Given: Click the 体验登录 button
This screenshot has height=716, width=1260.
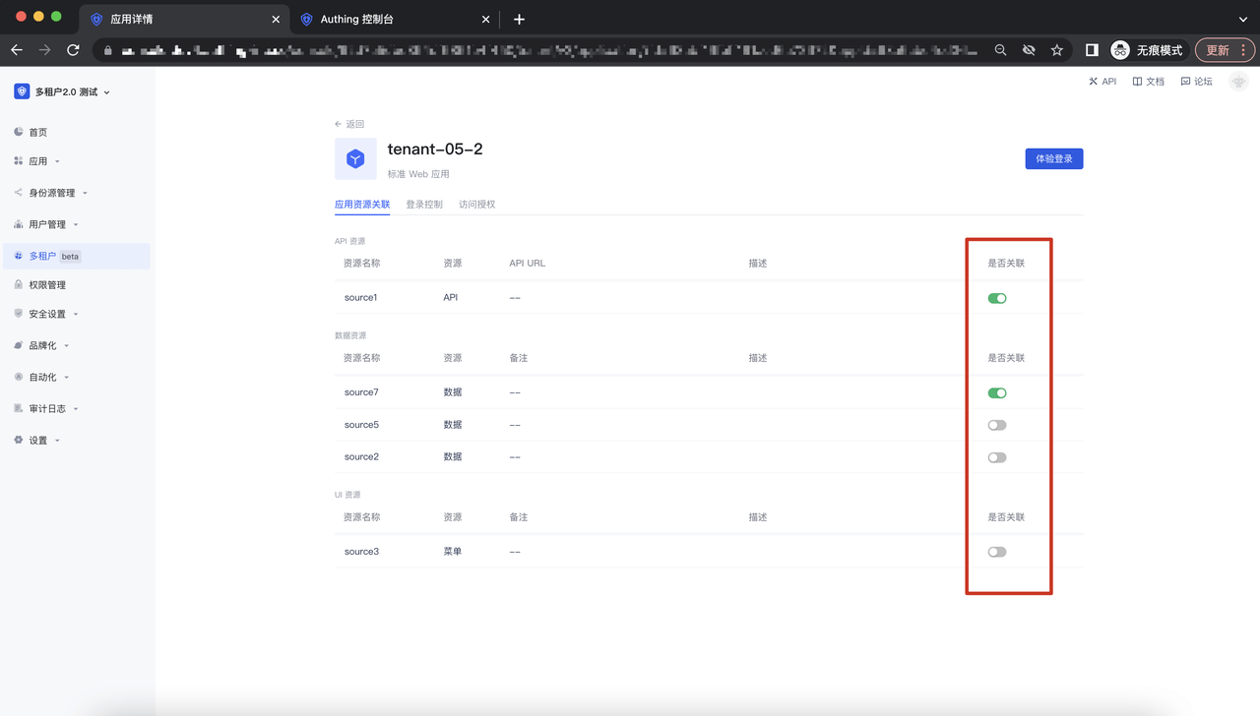Looking at the screenshot, I should point(1053,158).
